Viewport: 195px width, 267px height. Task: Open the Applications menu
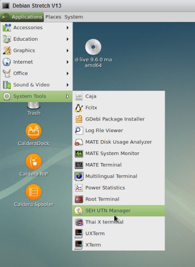(x=22, y=17)
